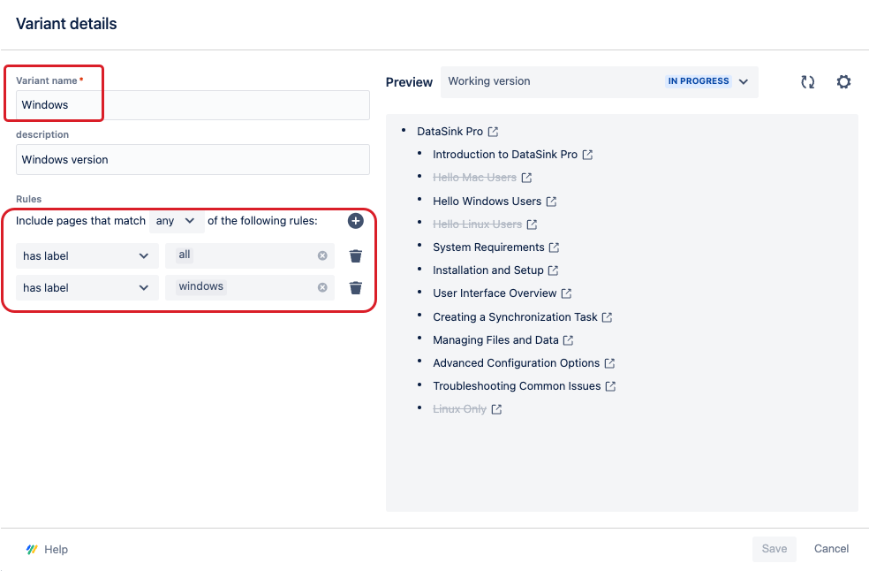Open the DataSink Pro page link
The image size is (869, 571).
pos(450,132)
